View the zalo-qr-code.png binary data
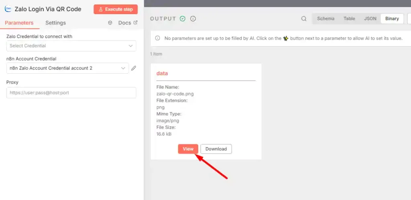Image resolution: width=411 pixels, height=200 pixels. point(188,149)
